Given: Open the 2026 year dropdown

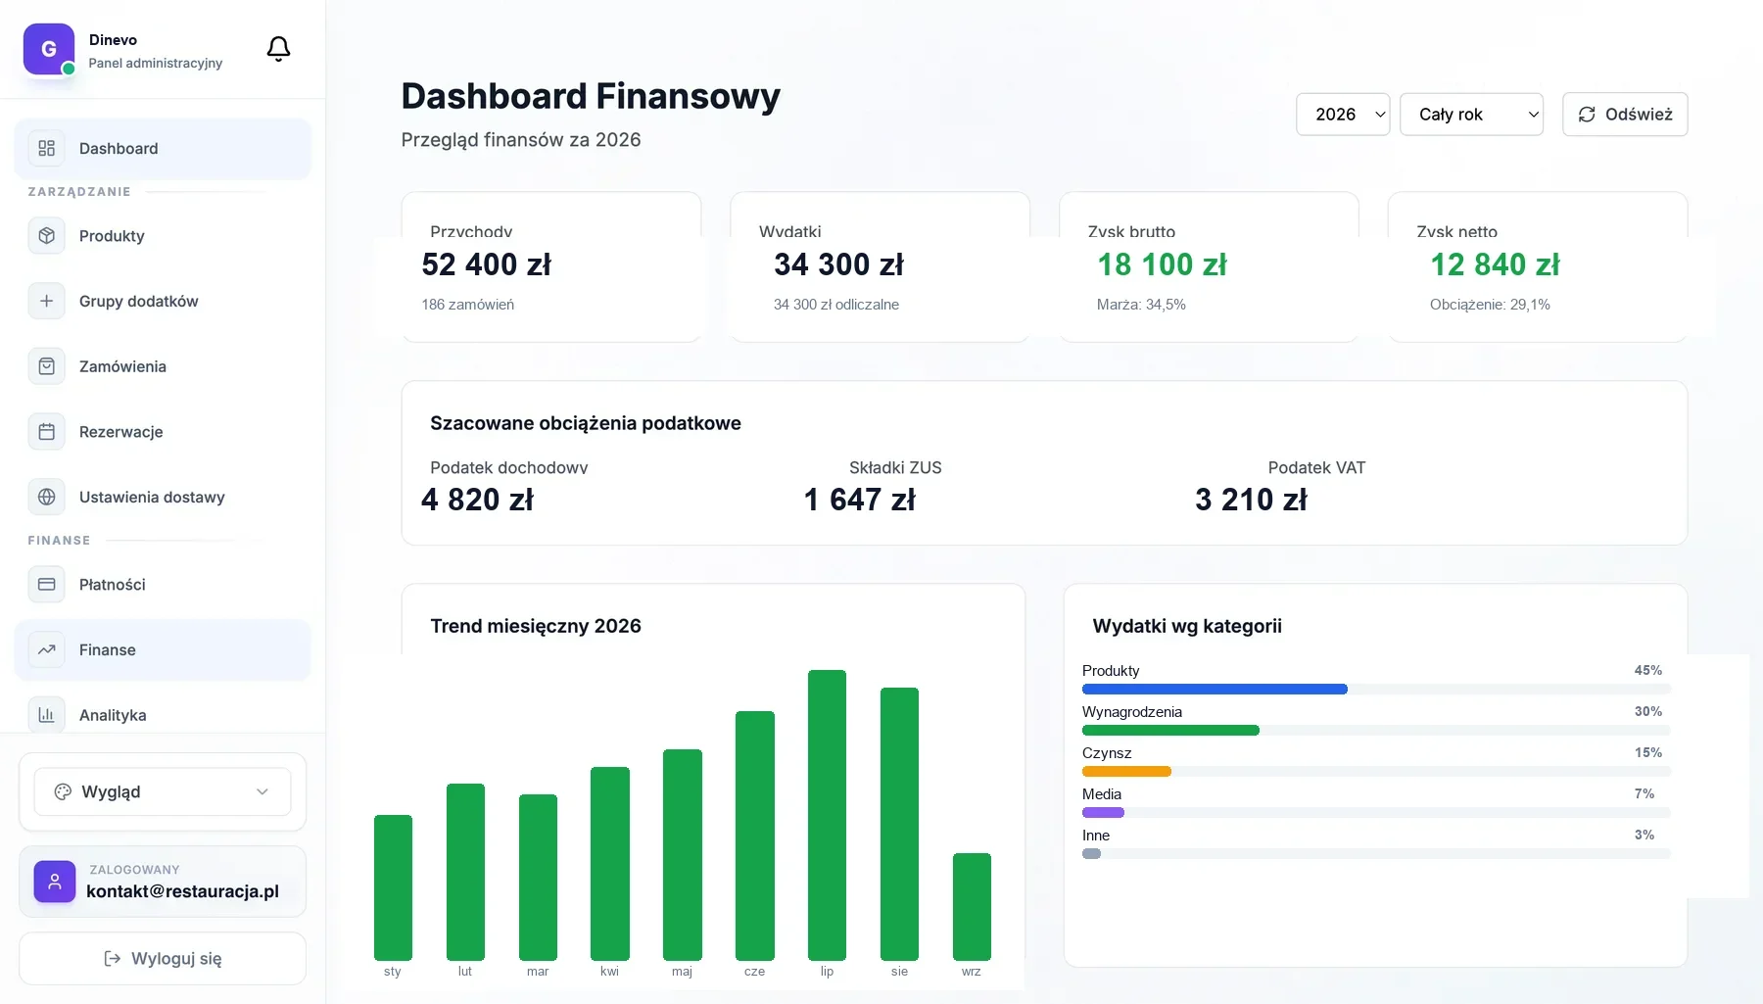Looking at the screenshot, I should click(1343, 115).
